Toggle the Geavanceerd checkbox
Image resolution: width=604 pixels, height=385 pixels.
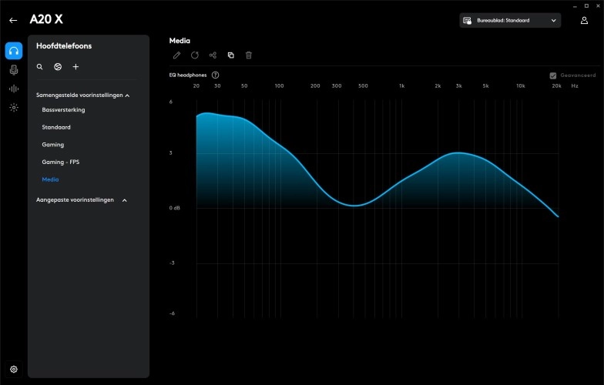tap(553, 75)
